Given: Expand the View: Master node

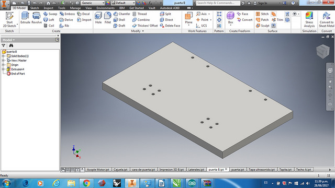Looking at the screenshot, I should pyautogui.click(x=3, y=61).
